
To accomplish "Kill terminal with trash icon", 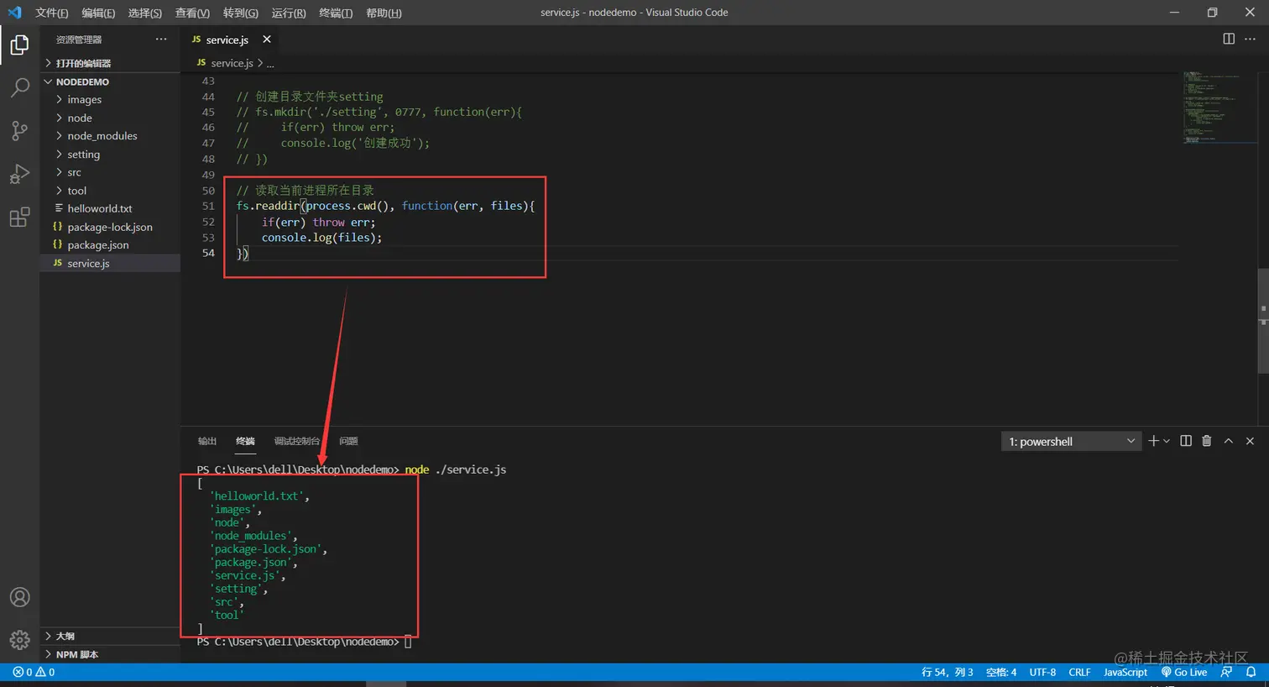I will point(1207,441).
